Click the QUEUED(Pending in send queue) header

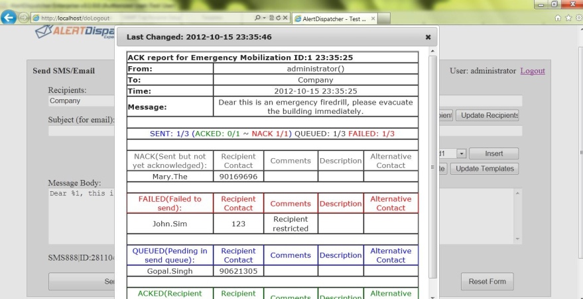pos(170,255)
